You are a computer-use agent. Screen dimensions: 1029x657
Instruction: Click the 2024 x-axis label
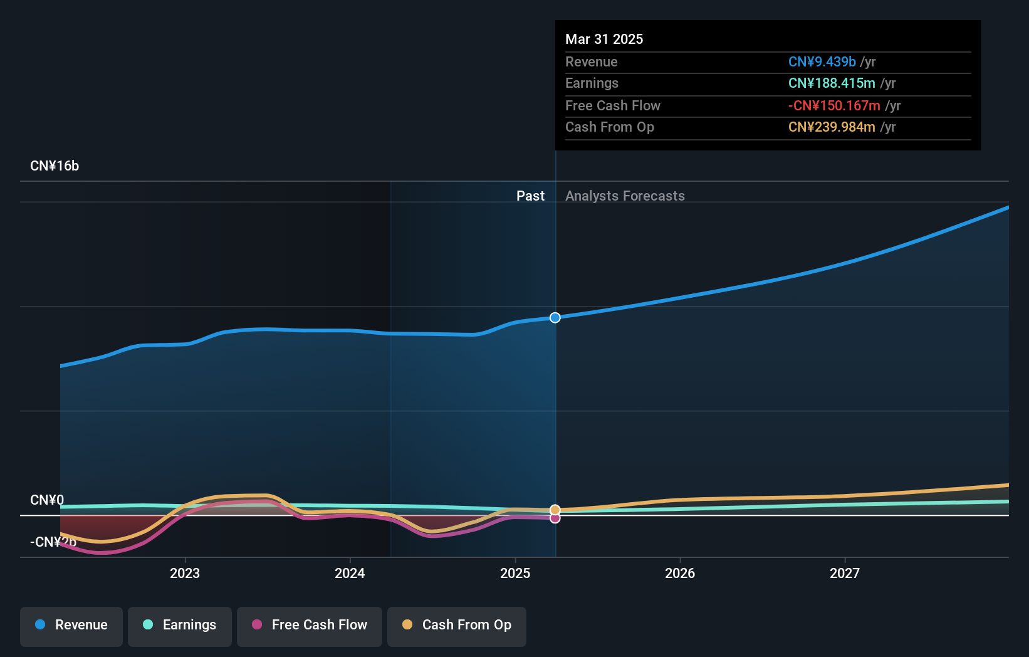click(350, 573)
